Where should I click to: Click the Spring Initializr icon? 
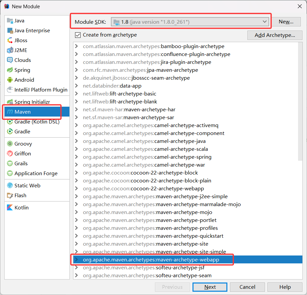pyautogui.click(x=10, y=102)
